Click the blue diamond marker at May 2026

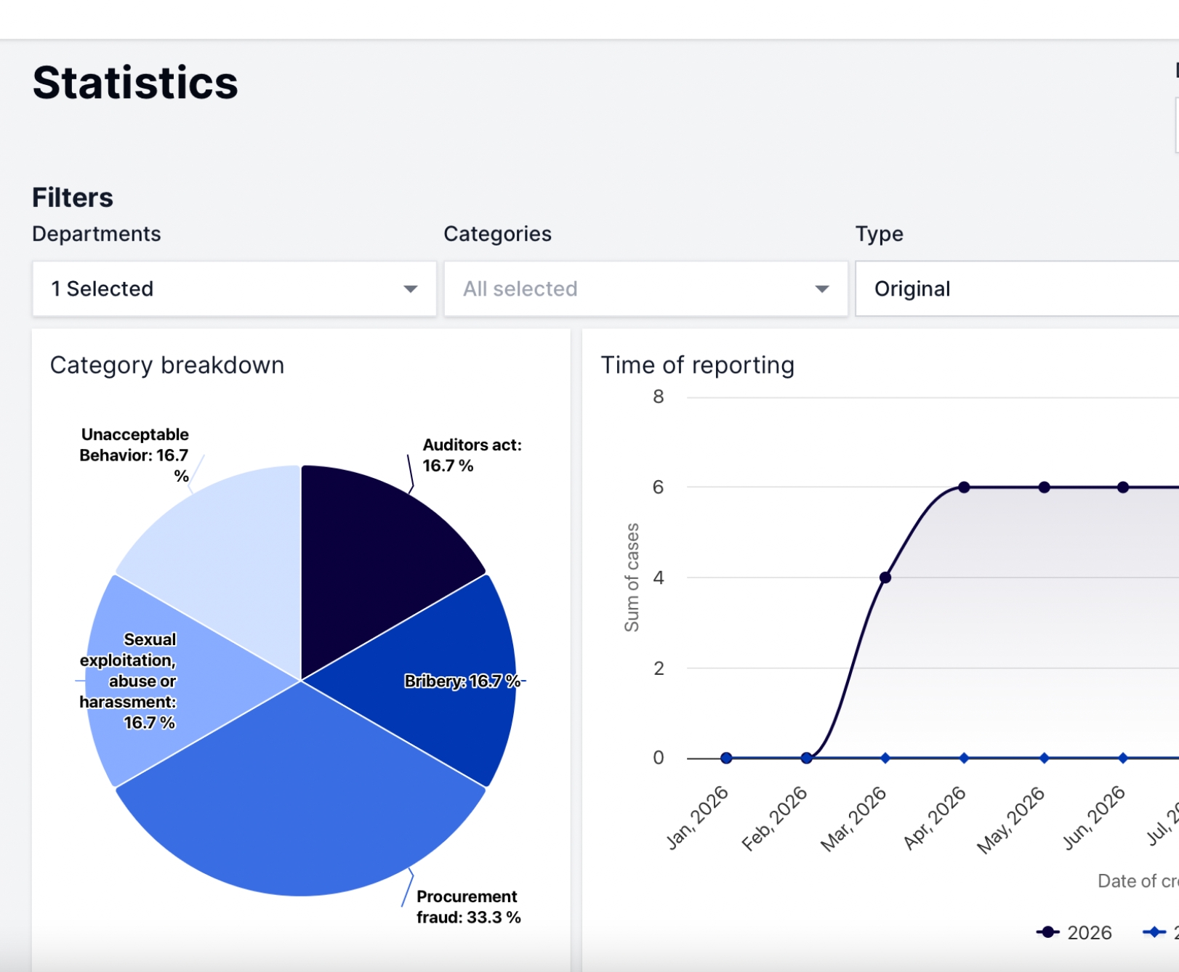1044,758
